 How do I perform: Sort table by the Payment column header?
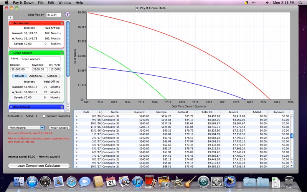point(139,112)
